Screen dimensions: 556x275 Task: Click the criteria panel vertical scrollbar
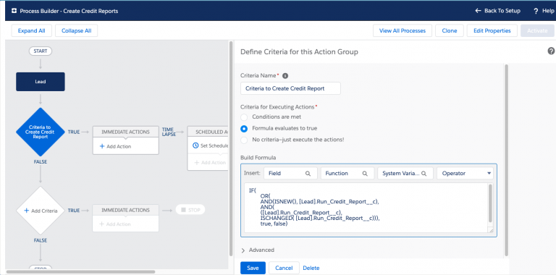(x=506, y=160)
